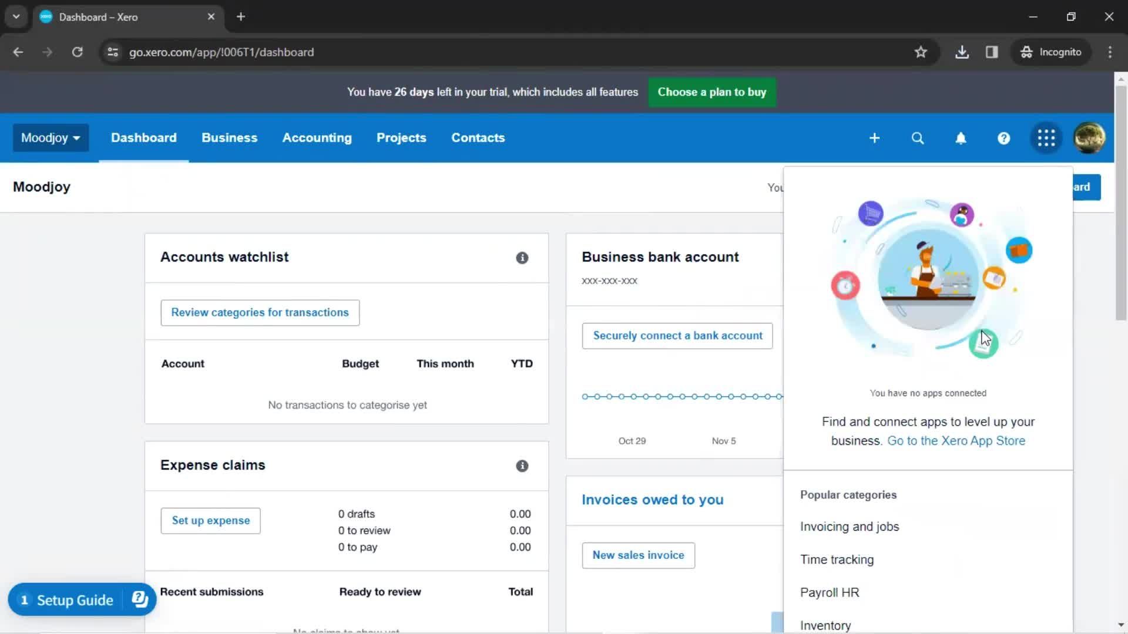Select Time tracking category
This screenshot has height=634, width=1128.
click(x=837, y=559)
